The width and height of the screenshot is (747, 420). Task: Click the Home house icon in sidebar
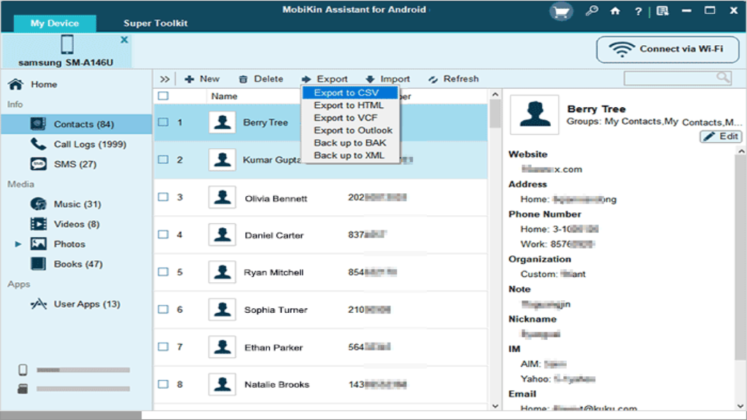[x=15, y=85]
